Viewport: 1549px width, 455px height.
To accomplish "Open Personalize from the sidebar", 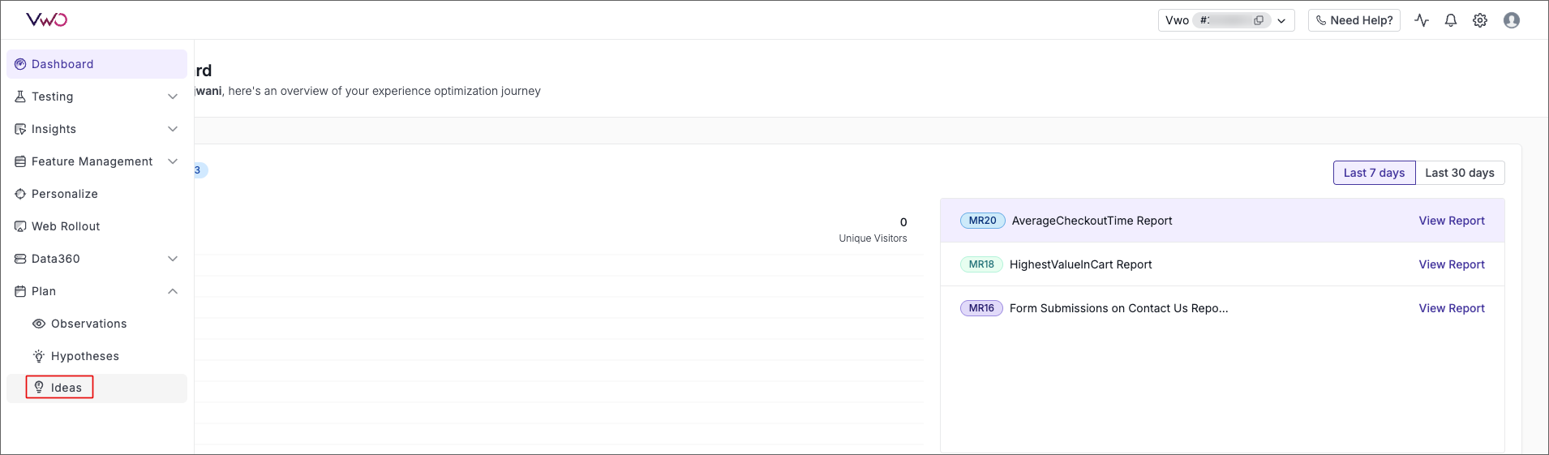I will tap(97, 194).
